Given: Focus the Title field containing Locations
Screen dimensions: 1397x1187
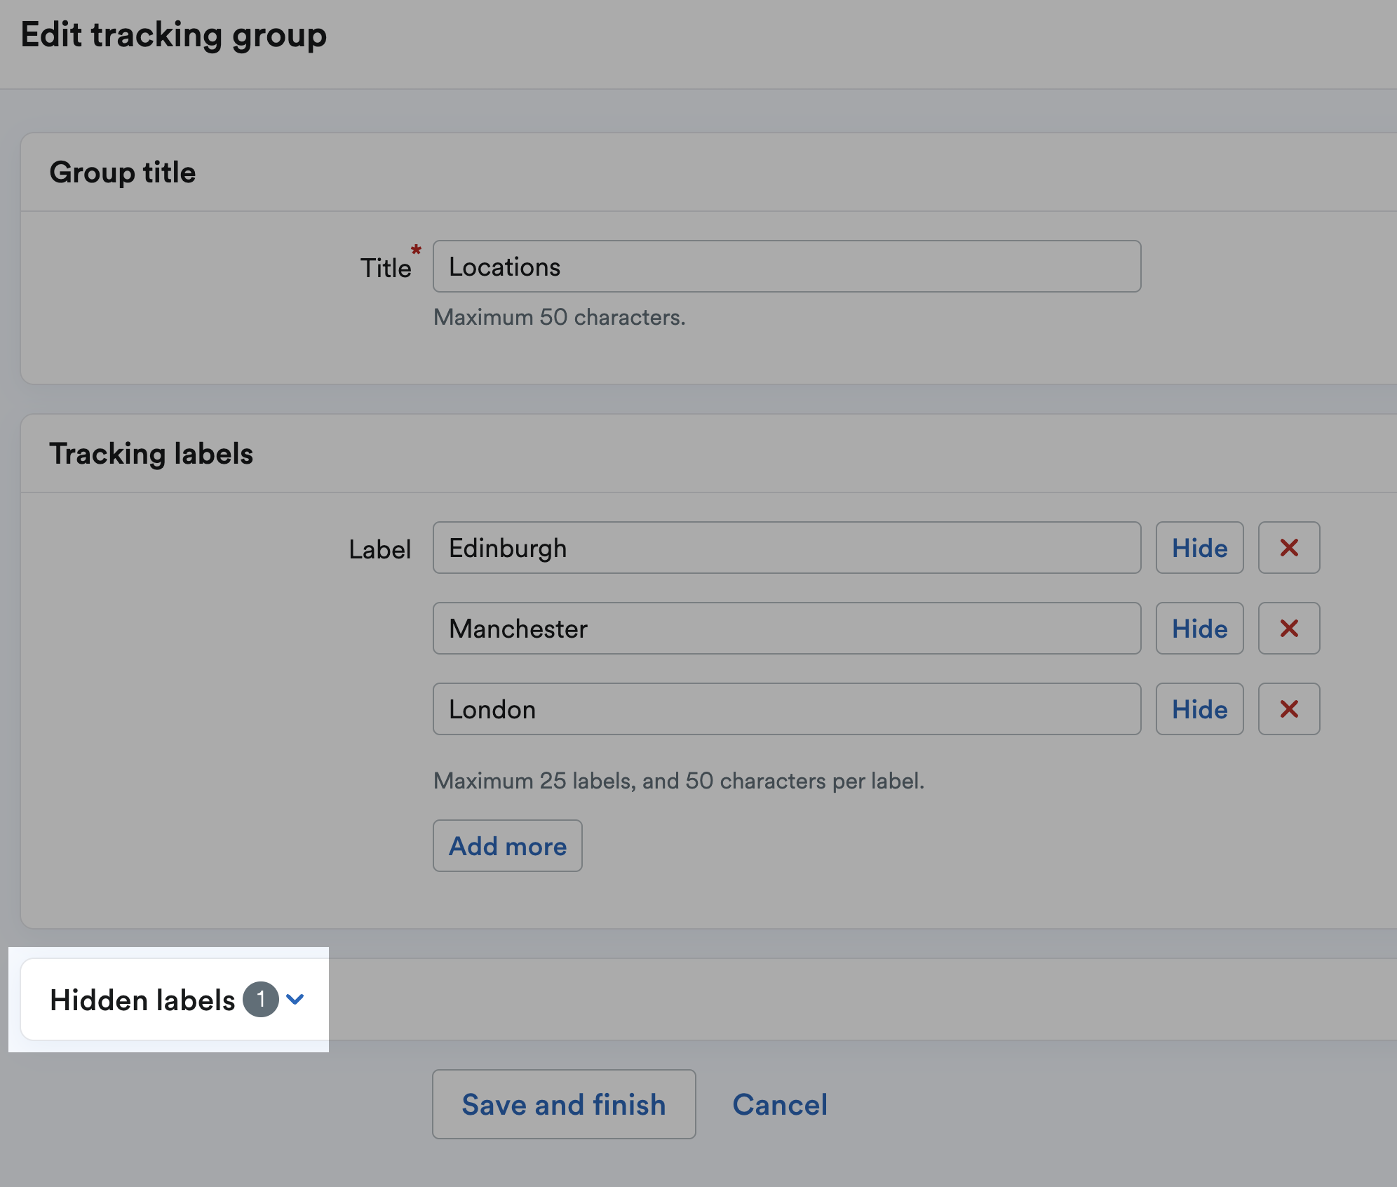Looking at the screenshot, I should point(787,267).
